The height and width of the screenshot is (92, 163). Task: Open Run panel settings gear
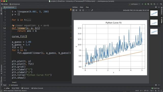pyautogui.click(x=156, y=85)
